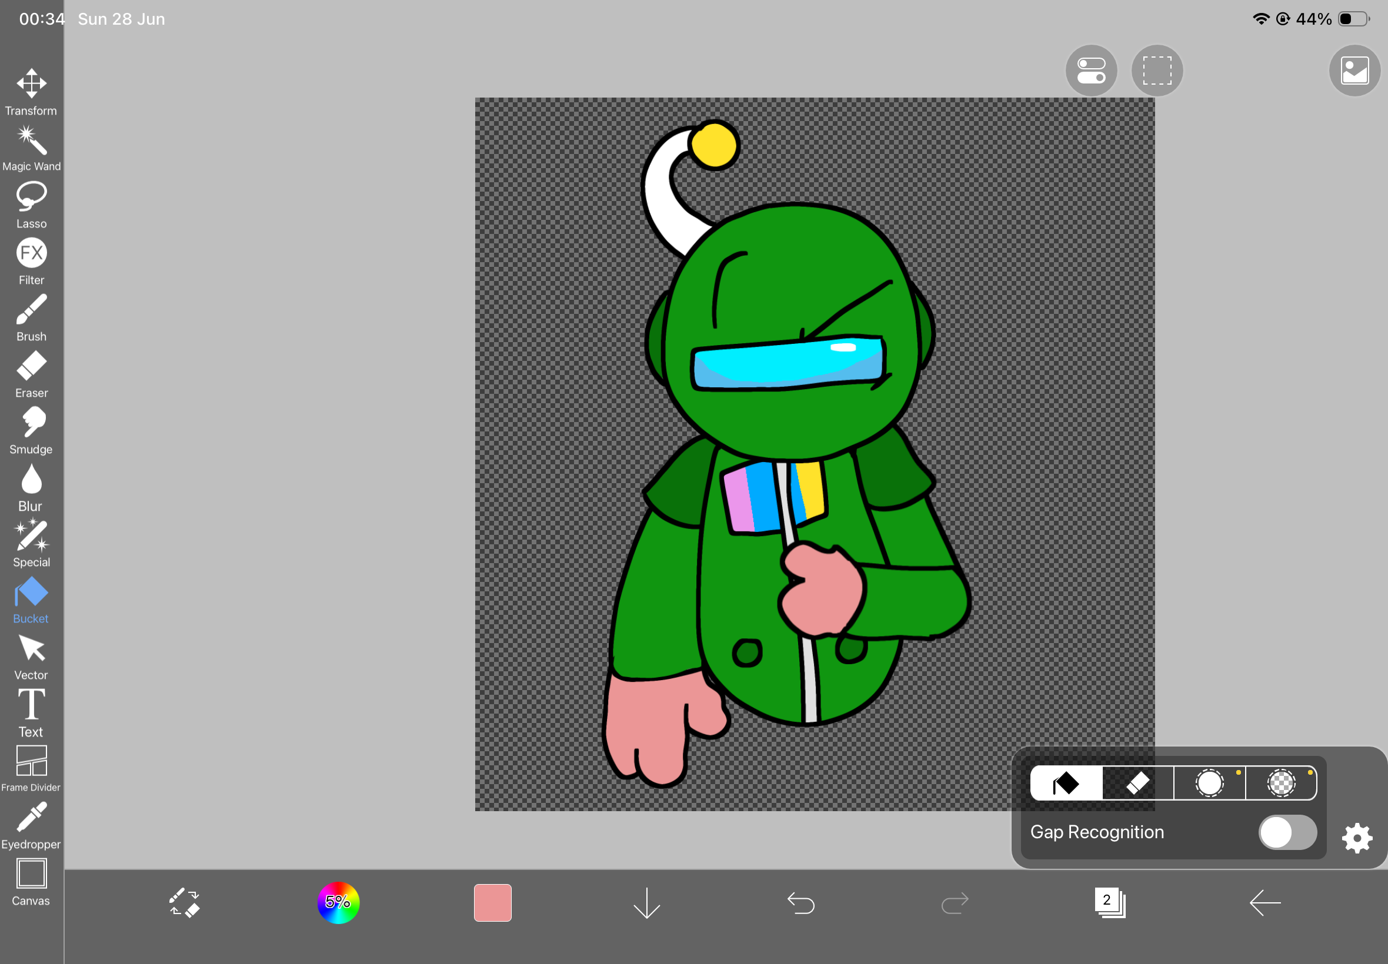Tap the brush-eraser switch icon
The image size is (1388, 964).
[x=184, y=903]
